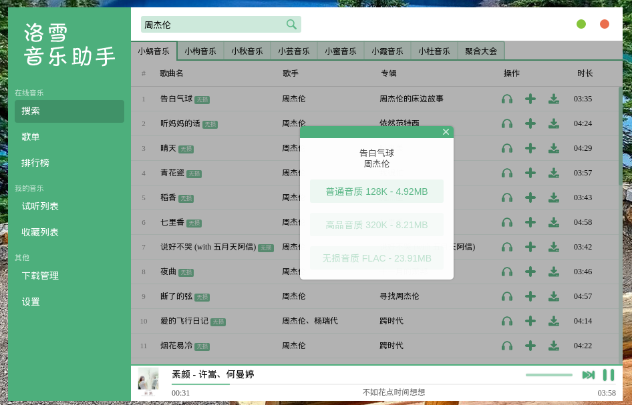Switch to 聚合大会 tab
This screenshot has width=632, height=405.
[x=481, y=51]
